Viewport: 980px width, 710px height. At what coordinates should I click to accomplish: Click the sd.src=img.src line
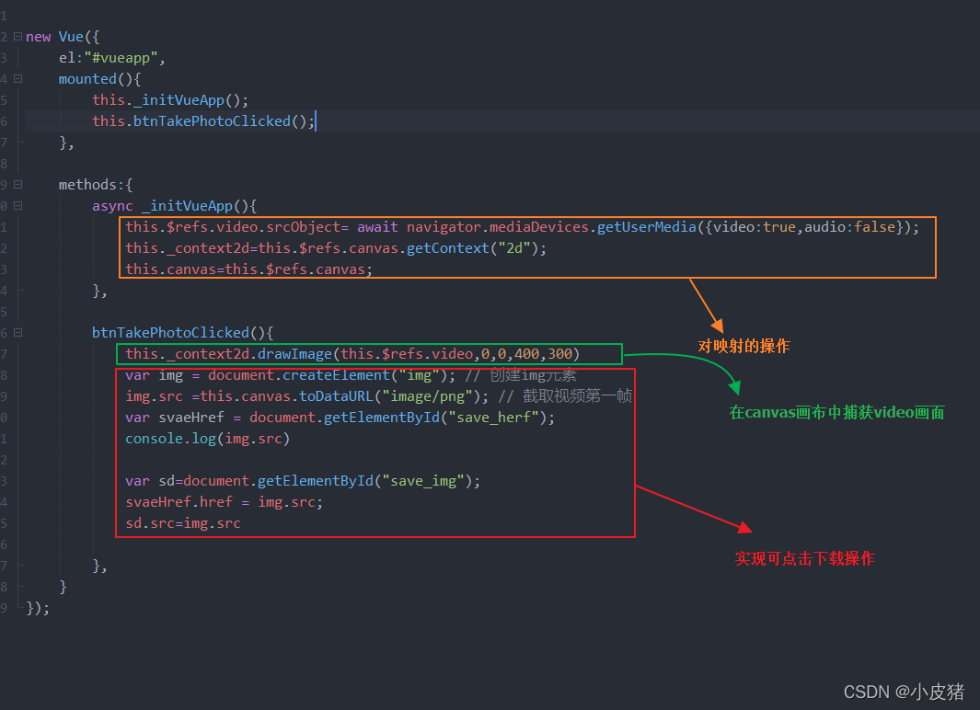point(183,523)
